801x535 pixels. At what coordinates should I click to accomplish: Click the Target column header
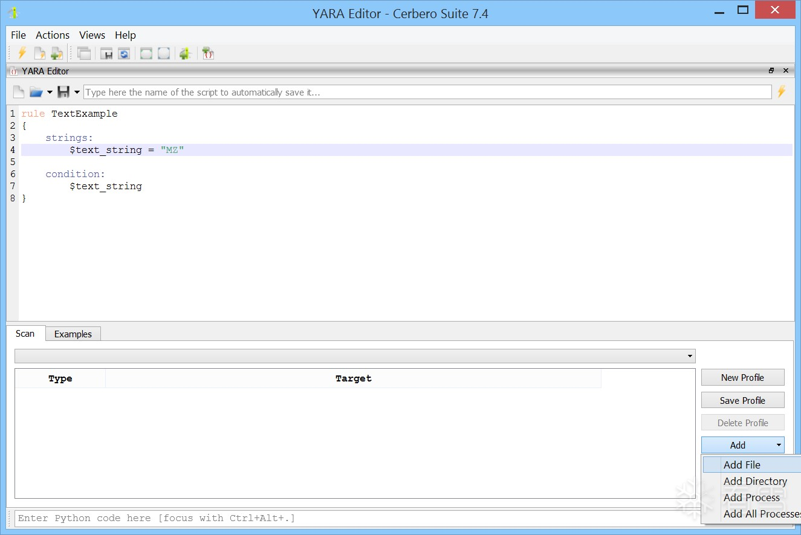click(x=354, y=378)
